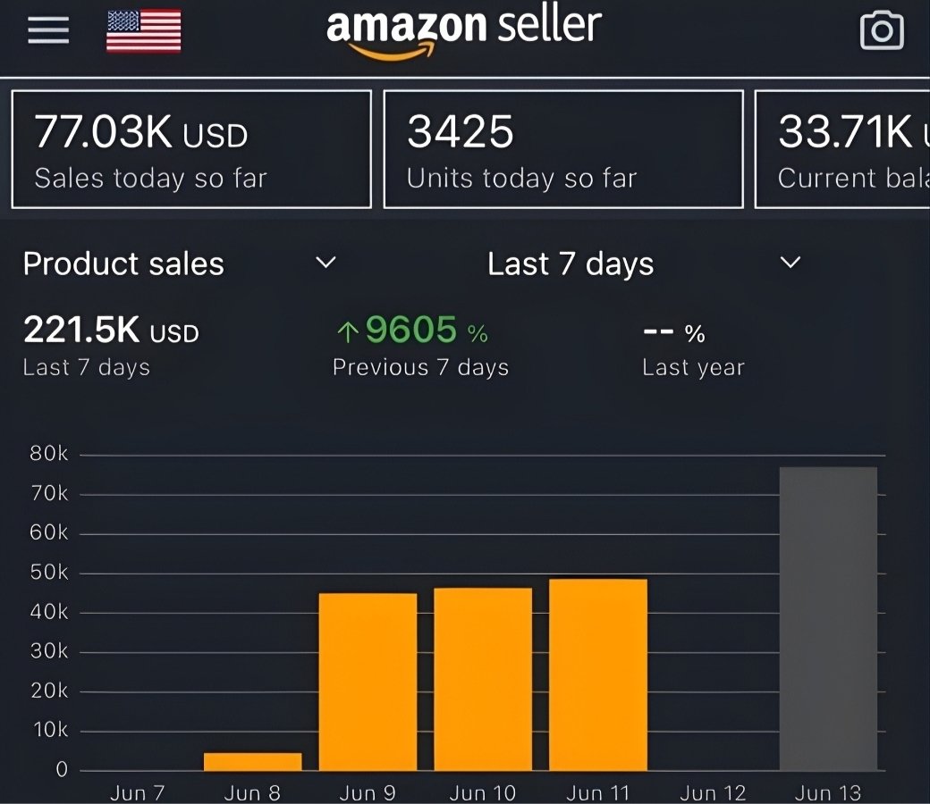
Task: Open the camera scan icon
Action: [x=881, y=31]
